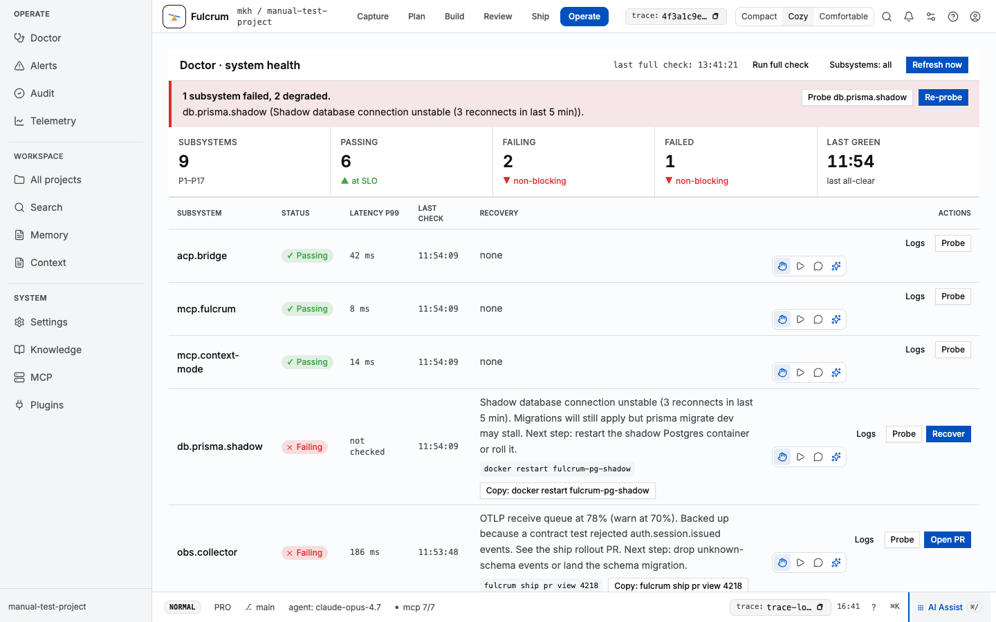Click chat bubble icon in acp.bridge row
996x622 pixels.
tap(818, 266)
